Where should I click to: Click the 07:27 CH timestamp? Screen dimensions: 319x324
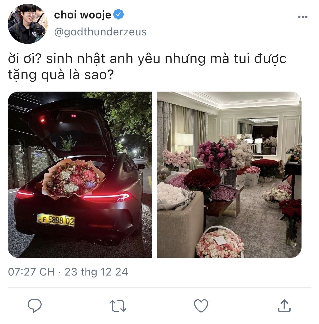point(31,272)
